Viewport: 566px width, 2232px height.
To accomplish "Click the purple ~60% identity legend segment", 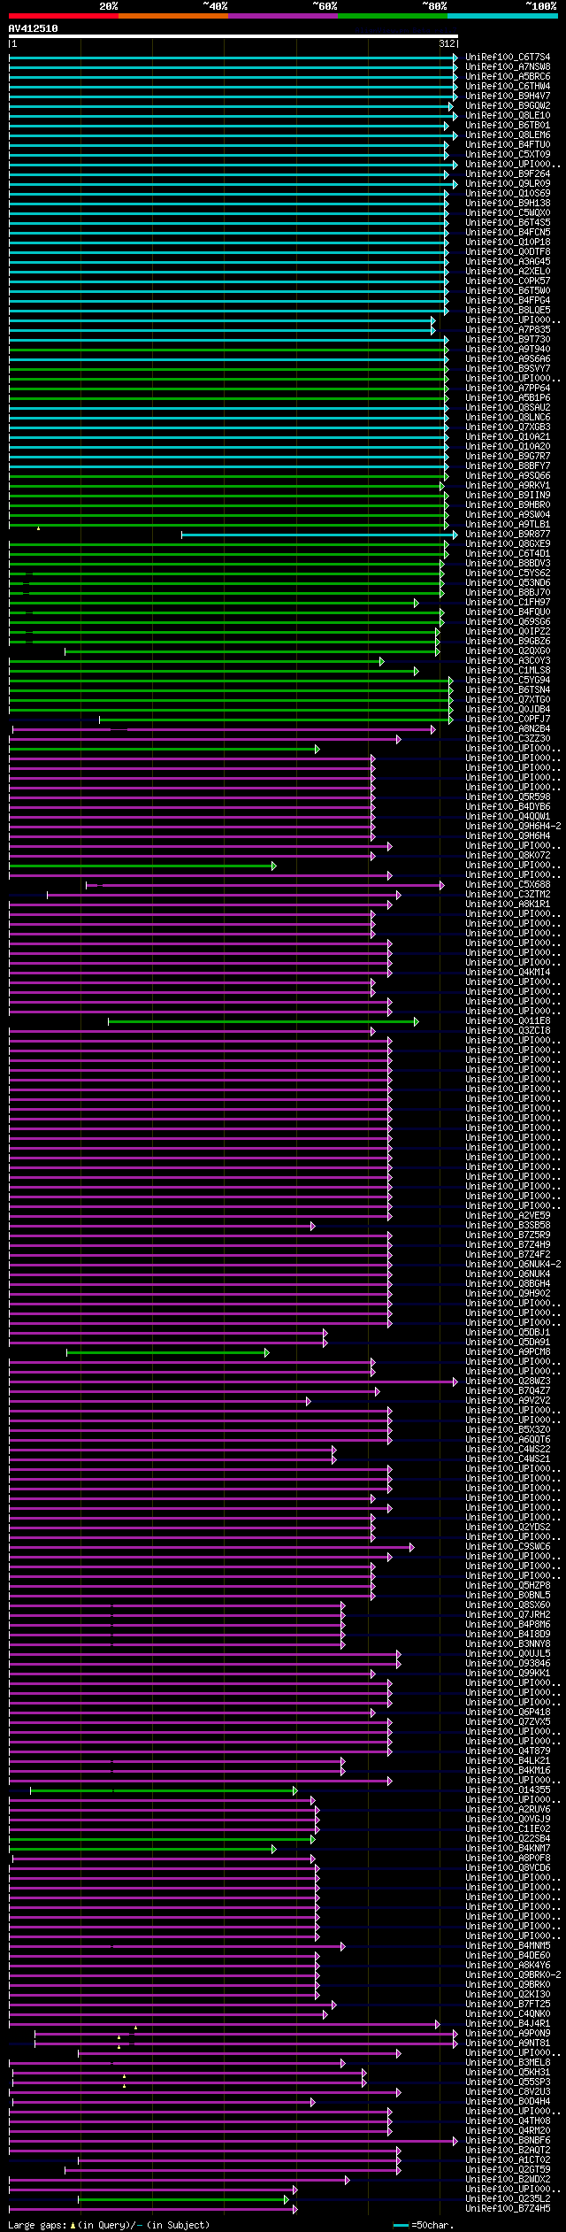I will [283, 16].
